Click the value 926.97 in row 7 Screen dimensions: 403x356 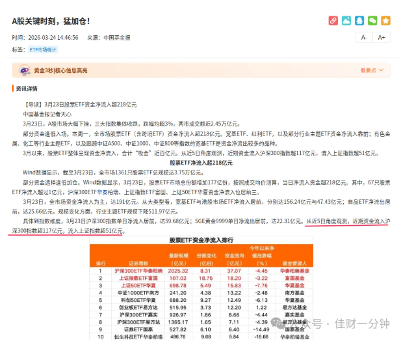coord(178,315)
